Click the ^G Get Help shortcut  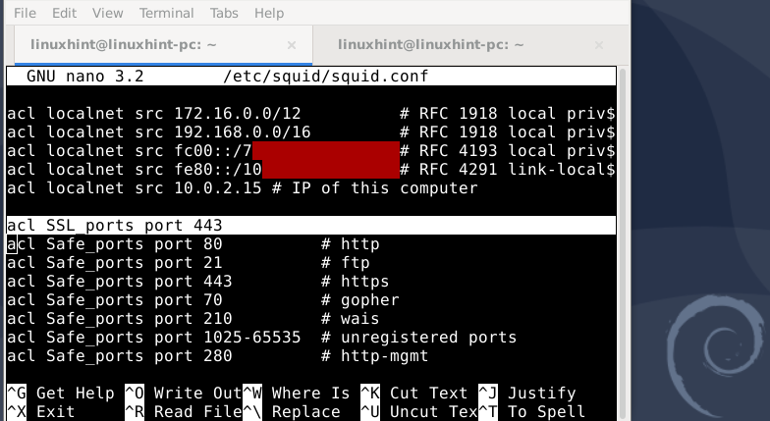pyautogui.click(x=61, y=394)
